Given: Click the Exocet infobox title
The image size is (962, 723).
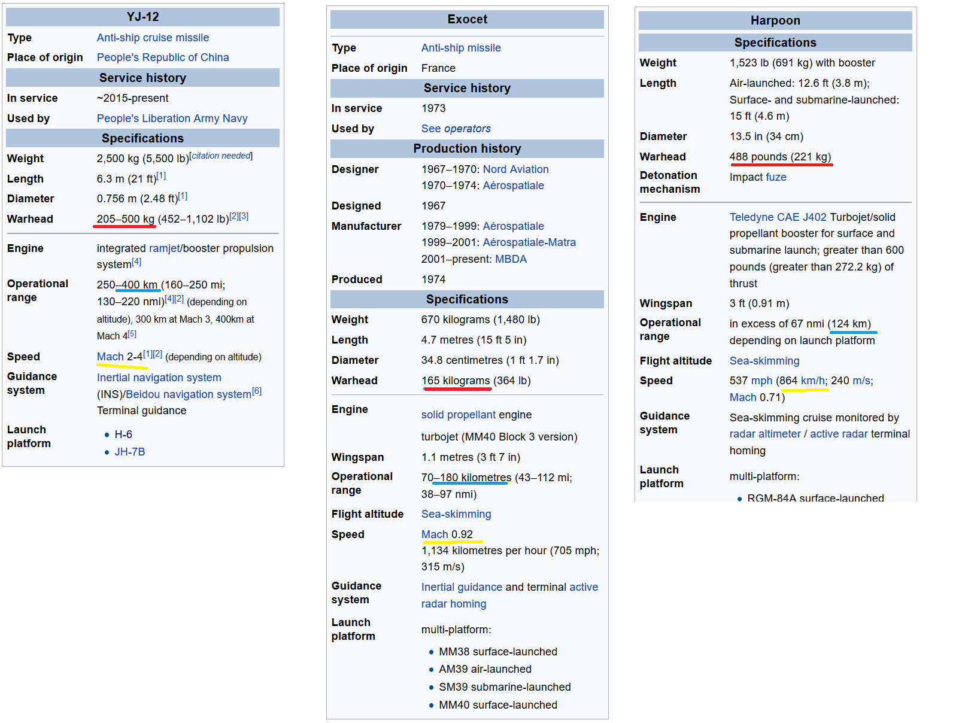Looking at the screenshot, I should pos(467,19).
